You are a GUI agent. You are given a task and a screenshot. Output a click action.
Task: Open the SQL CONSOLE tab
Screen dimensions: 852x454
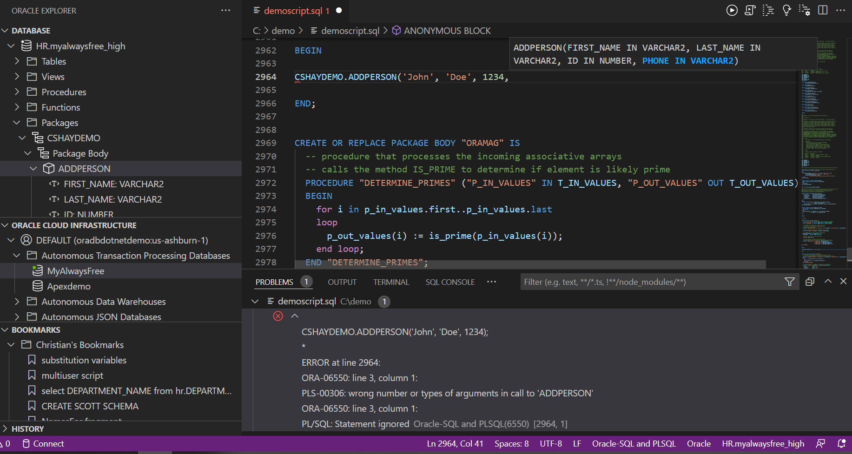click(449, 282)
